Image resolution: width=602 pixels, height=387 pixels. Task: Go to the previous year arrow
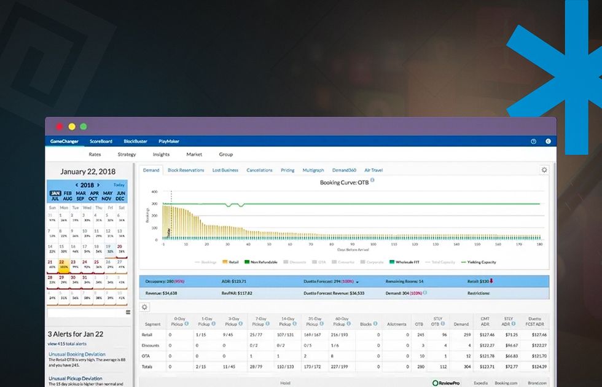point(76,185)
